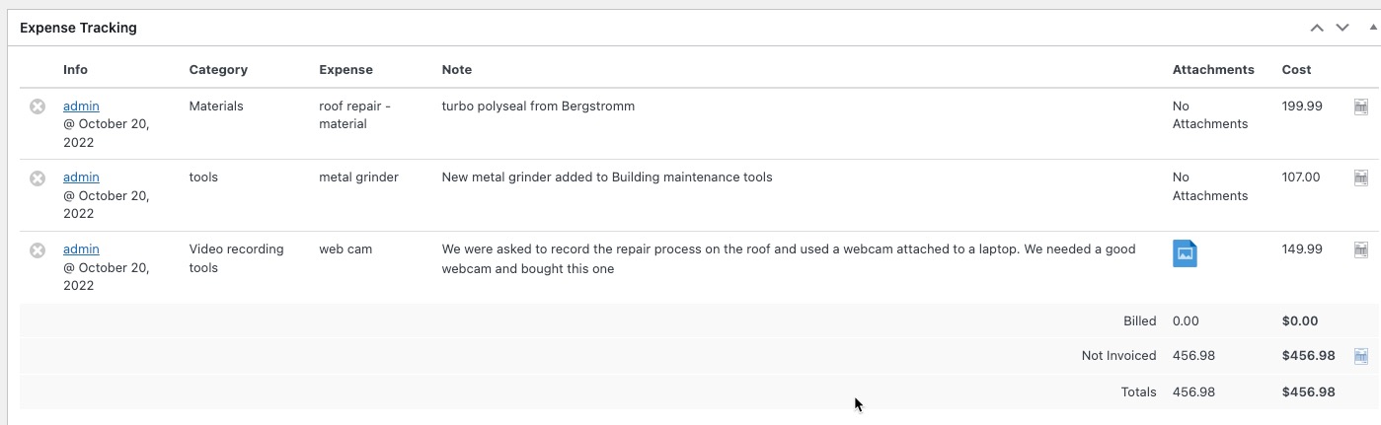The width and height of the screenshot is (1381, 425).
Task: Open admin link in Materials row
Action: (x=81, y=106)
